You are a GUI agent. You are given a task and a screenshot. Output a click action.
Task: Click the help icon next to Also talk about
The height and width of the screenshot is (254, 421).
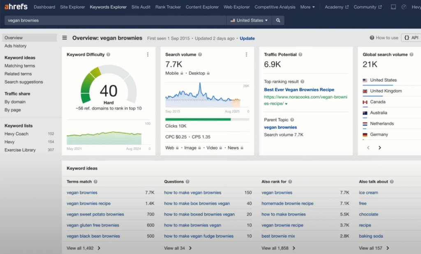coord(392,182)
